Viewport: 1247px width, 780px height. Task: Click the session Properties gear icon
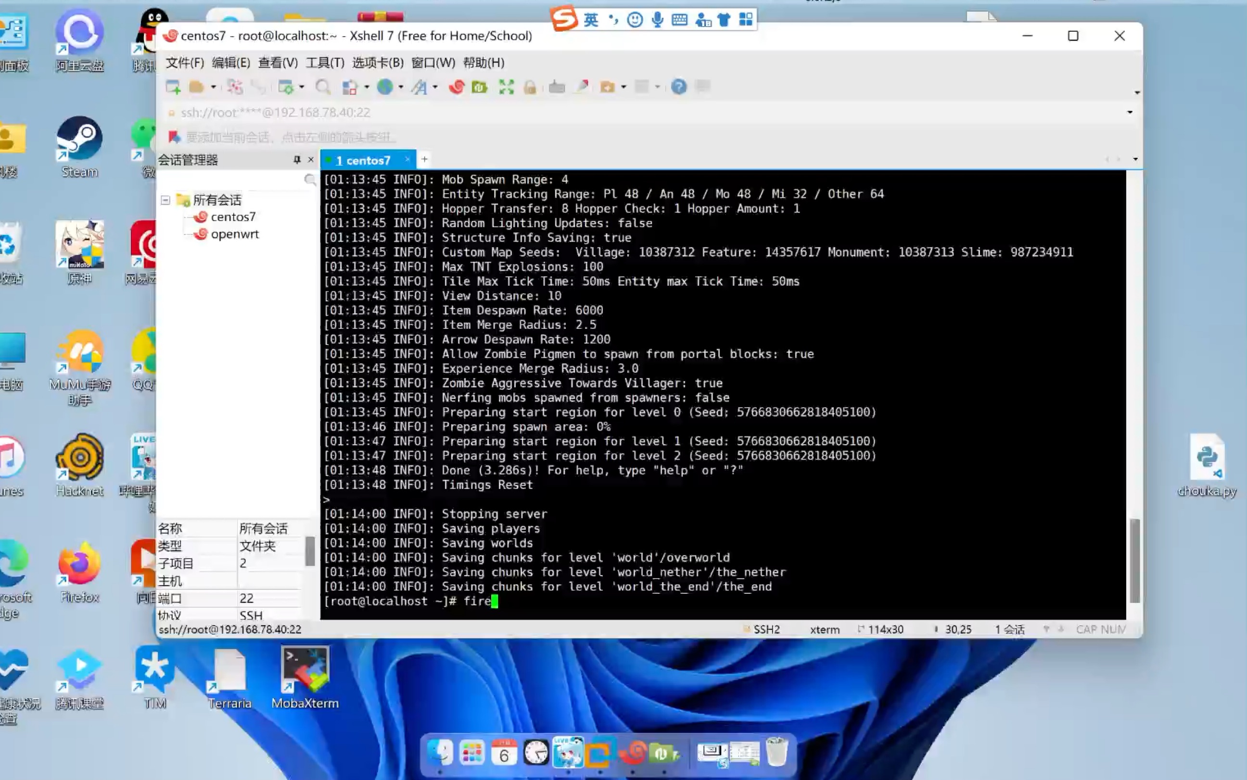[285, 87]
